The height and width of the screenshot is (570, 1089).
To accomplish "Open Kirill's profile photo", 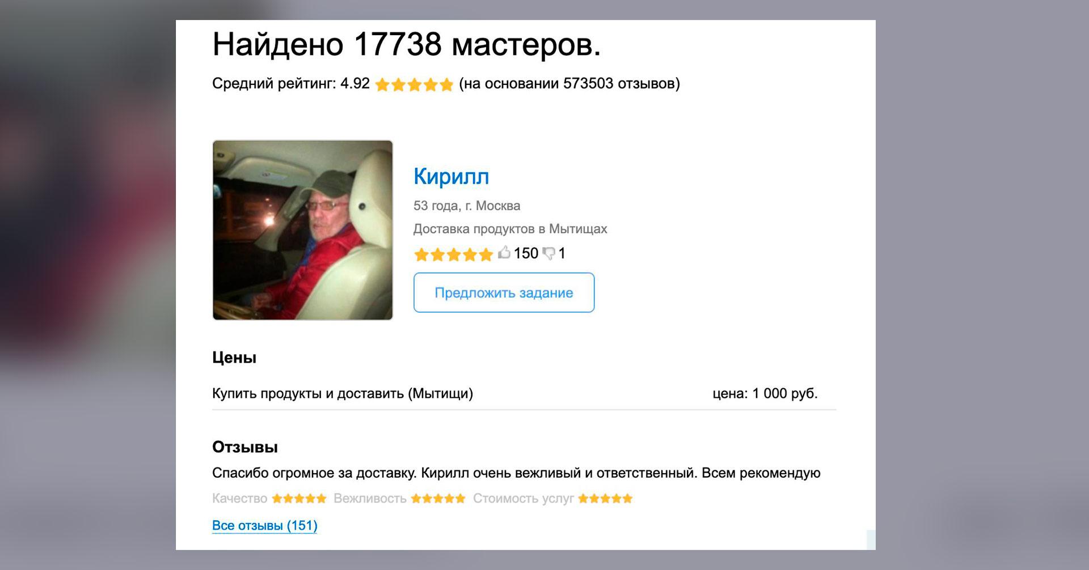I will click(303, 230).
